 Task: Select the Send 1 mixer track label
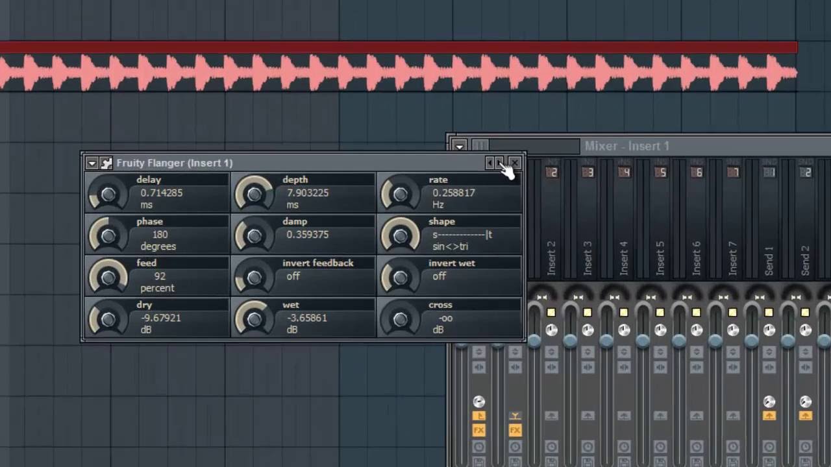tap(769, 260)
